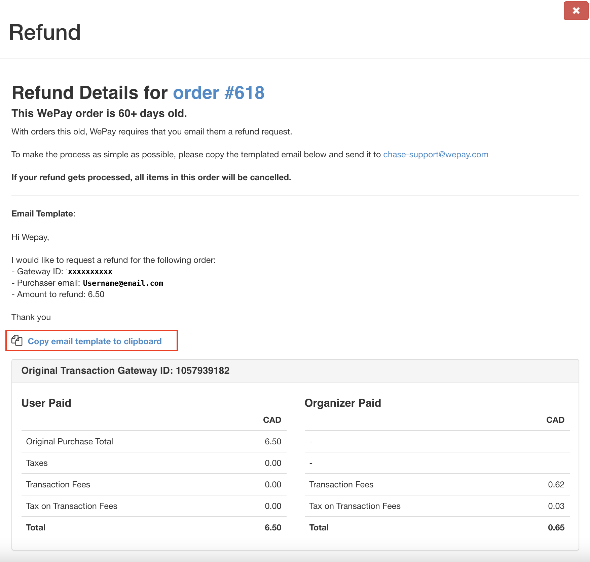Select the purchaser email Username@email.com
590x562 pixels.
(123, 283)
